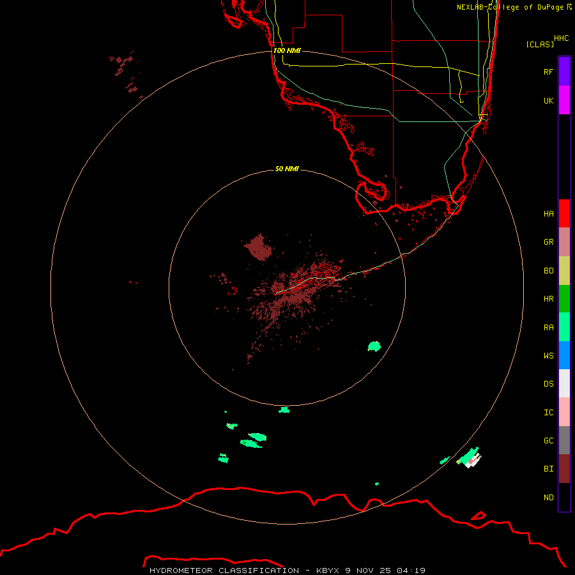Screen dimensions: 575x575
Task: Click the ND legend label
Action: [x=548, y=498]
